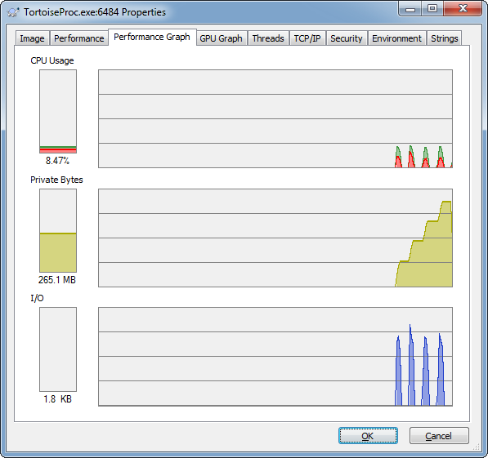488x458 pixels.
Task: Click the TortoiseProc title bar icon
Action: pos(13,12)
